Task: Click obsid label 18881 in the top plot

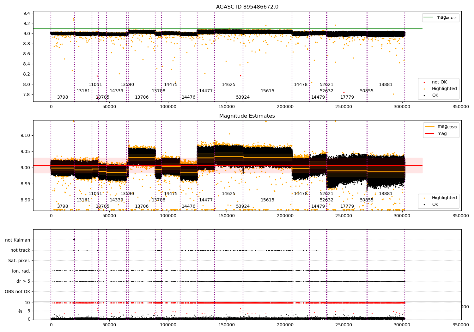Action: coord(386,84)
